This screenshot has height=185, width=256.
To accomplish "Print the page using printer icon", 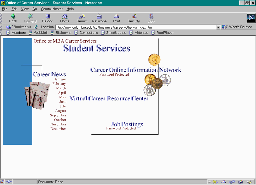I will [116, 17].
